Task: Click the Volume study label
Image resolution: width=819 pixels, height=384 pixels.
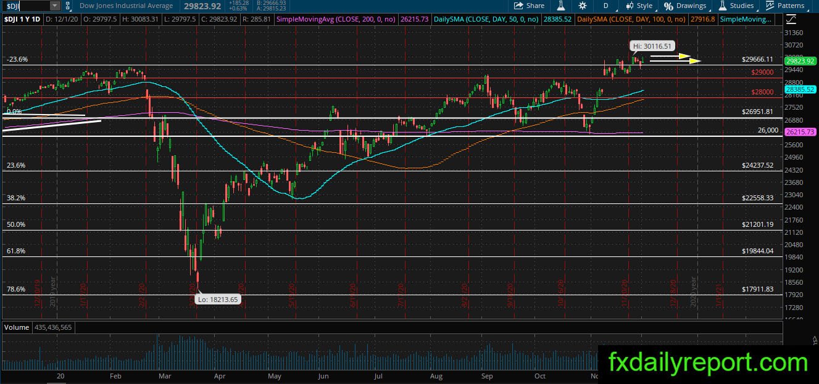Action: pyautogui.click(x=15, y=327)
